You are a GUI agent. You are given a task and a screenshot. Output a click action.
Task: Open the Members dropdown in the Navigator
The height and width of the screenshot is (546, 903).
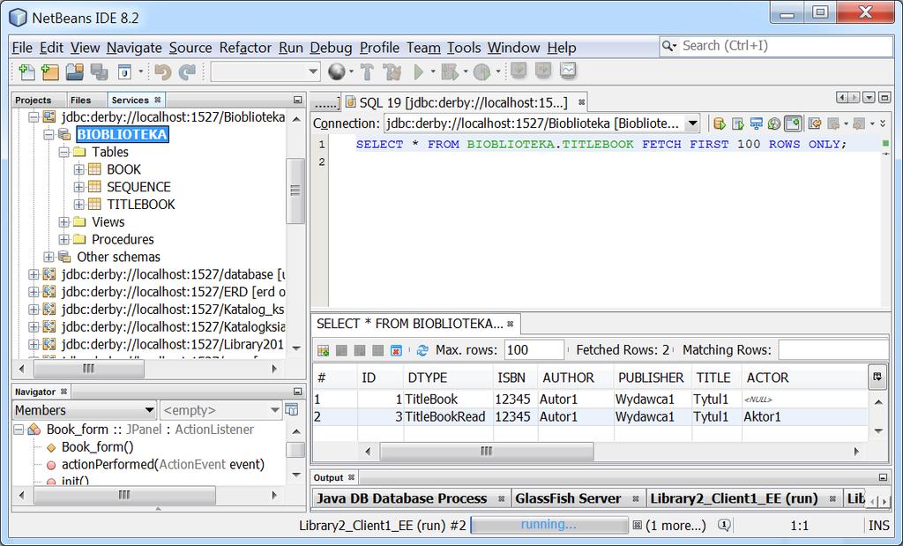point(84,410)
